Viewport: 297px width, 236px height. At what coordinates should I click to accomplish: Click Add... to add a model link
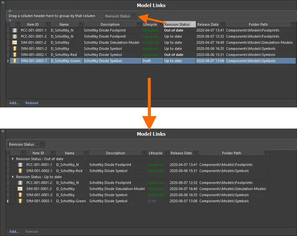(x=14, y=103)
